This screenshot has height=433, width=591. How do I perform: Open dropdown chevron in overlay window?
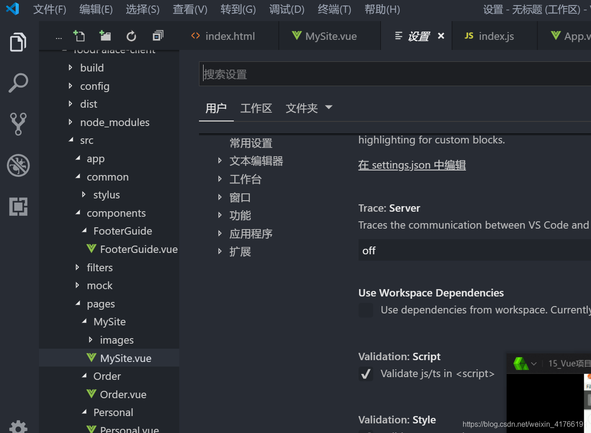coord(534,364)
